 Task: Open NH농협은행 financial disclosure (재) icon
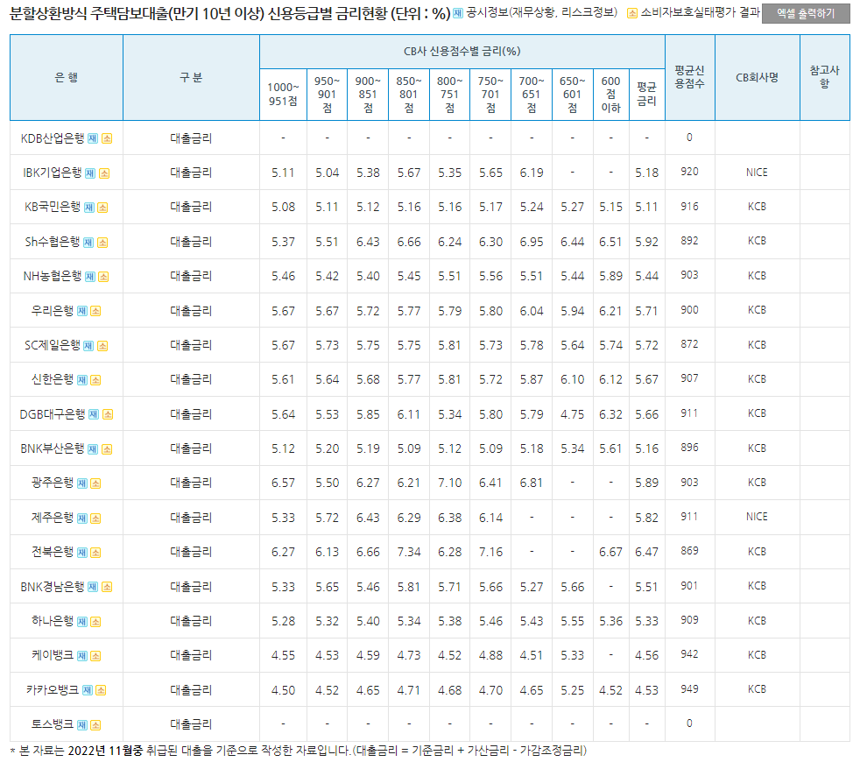[x=90, y=277]
